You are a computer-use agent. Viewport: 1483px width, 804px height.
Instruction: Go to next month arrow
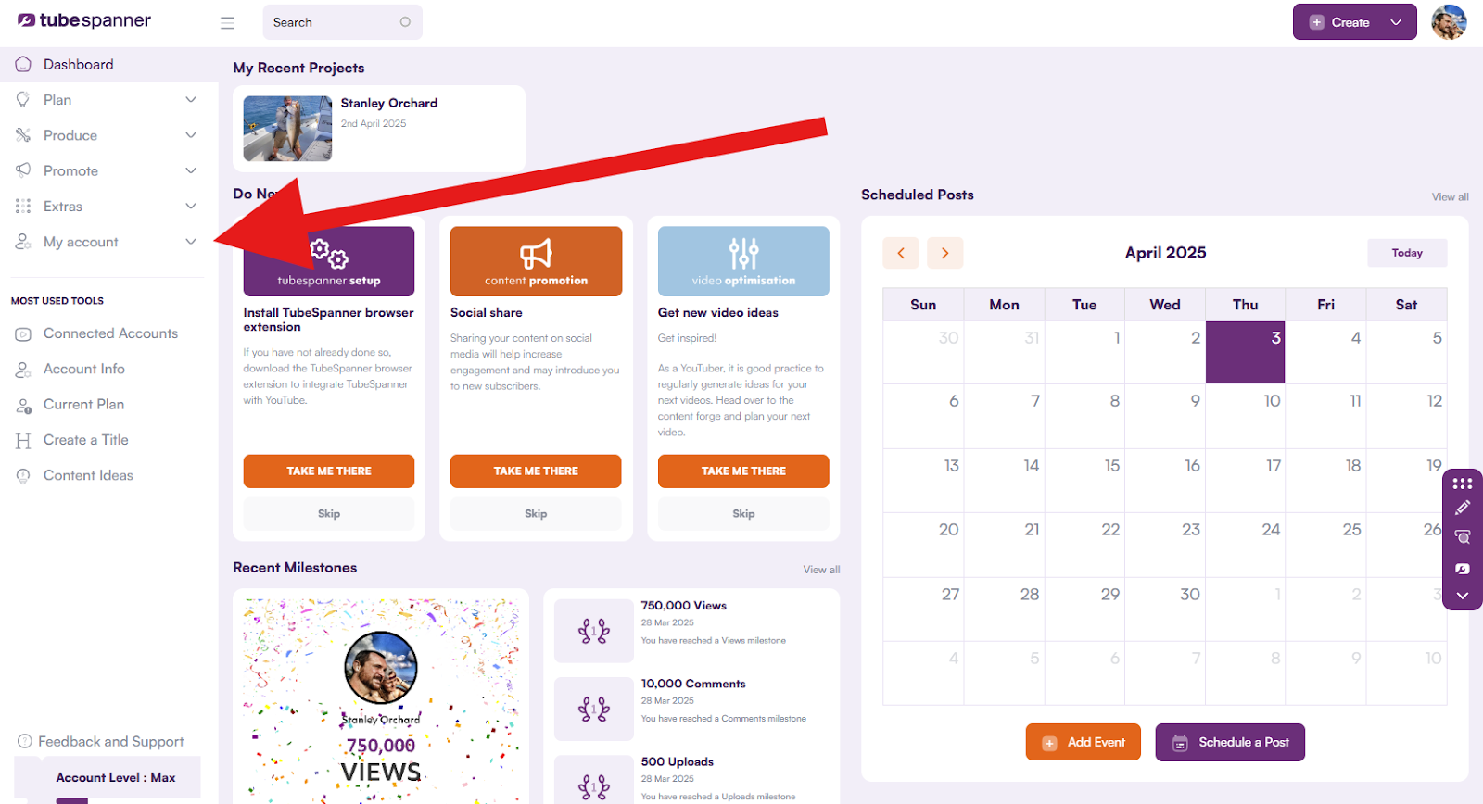click(945, 253)
